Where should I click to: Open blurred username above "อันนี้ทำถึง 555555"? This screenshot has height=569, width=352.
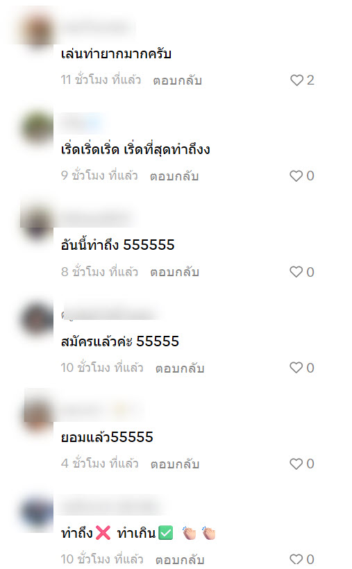click(x=97, y=219)
